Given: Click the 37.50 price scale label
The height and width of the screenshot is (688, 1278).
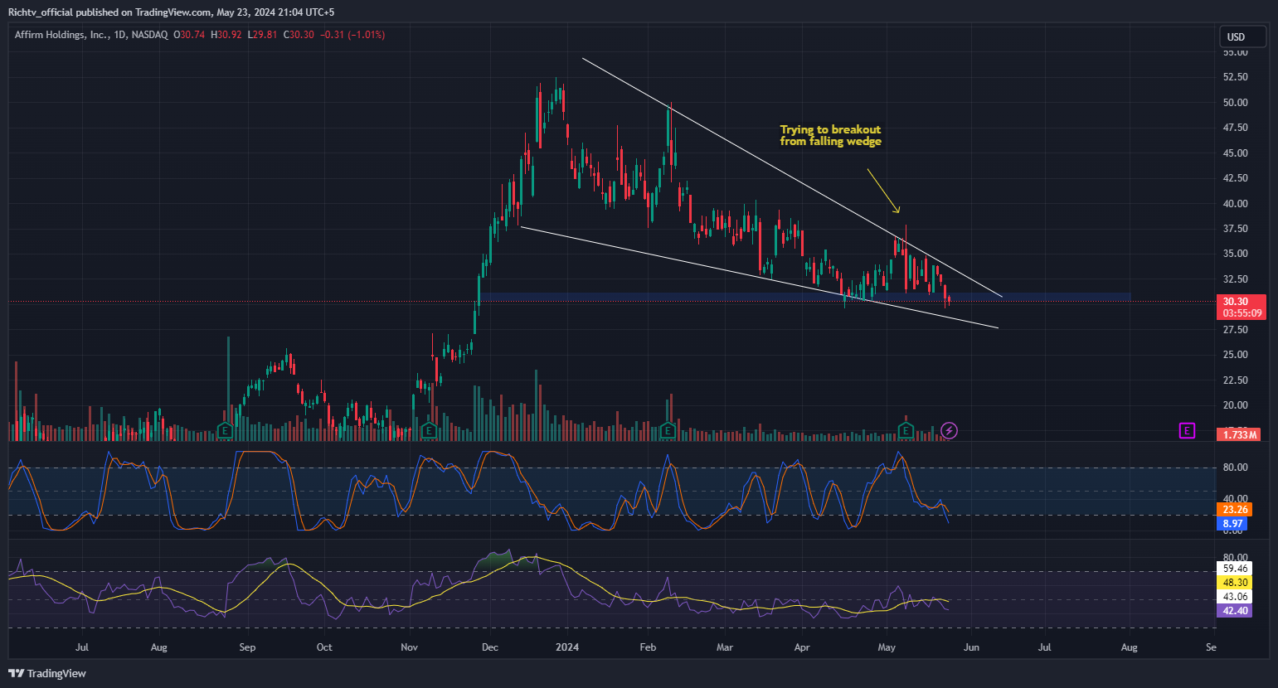Looking at the screenshot, I should (1235, 229).
